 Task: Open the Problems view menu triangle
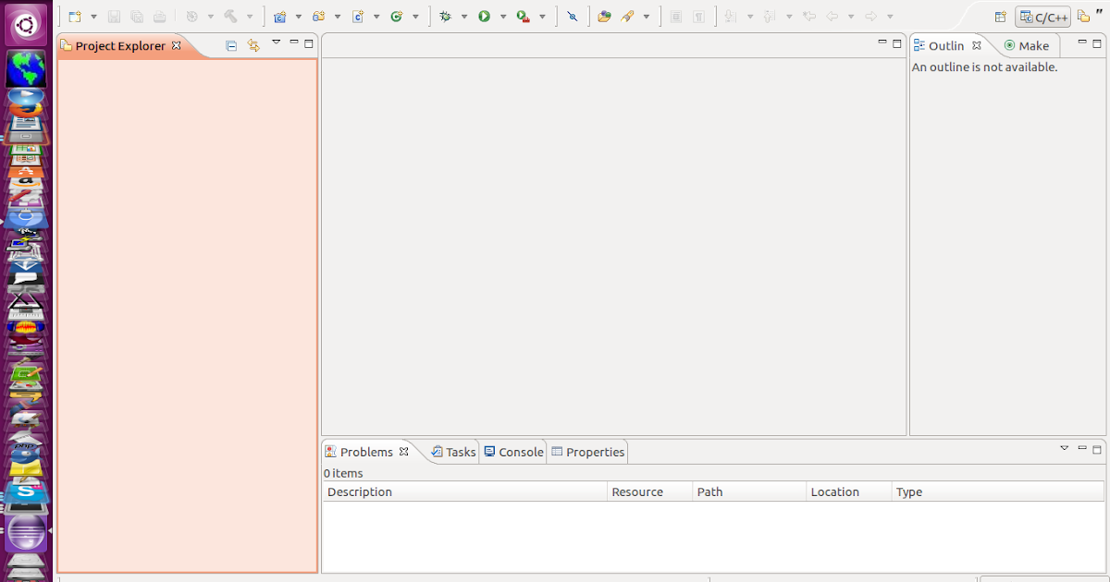1064,448
